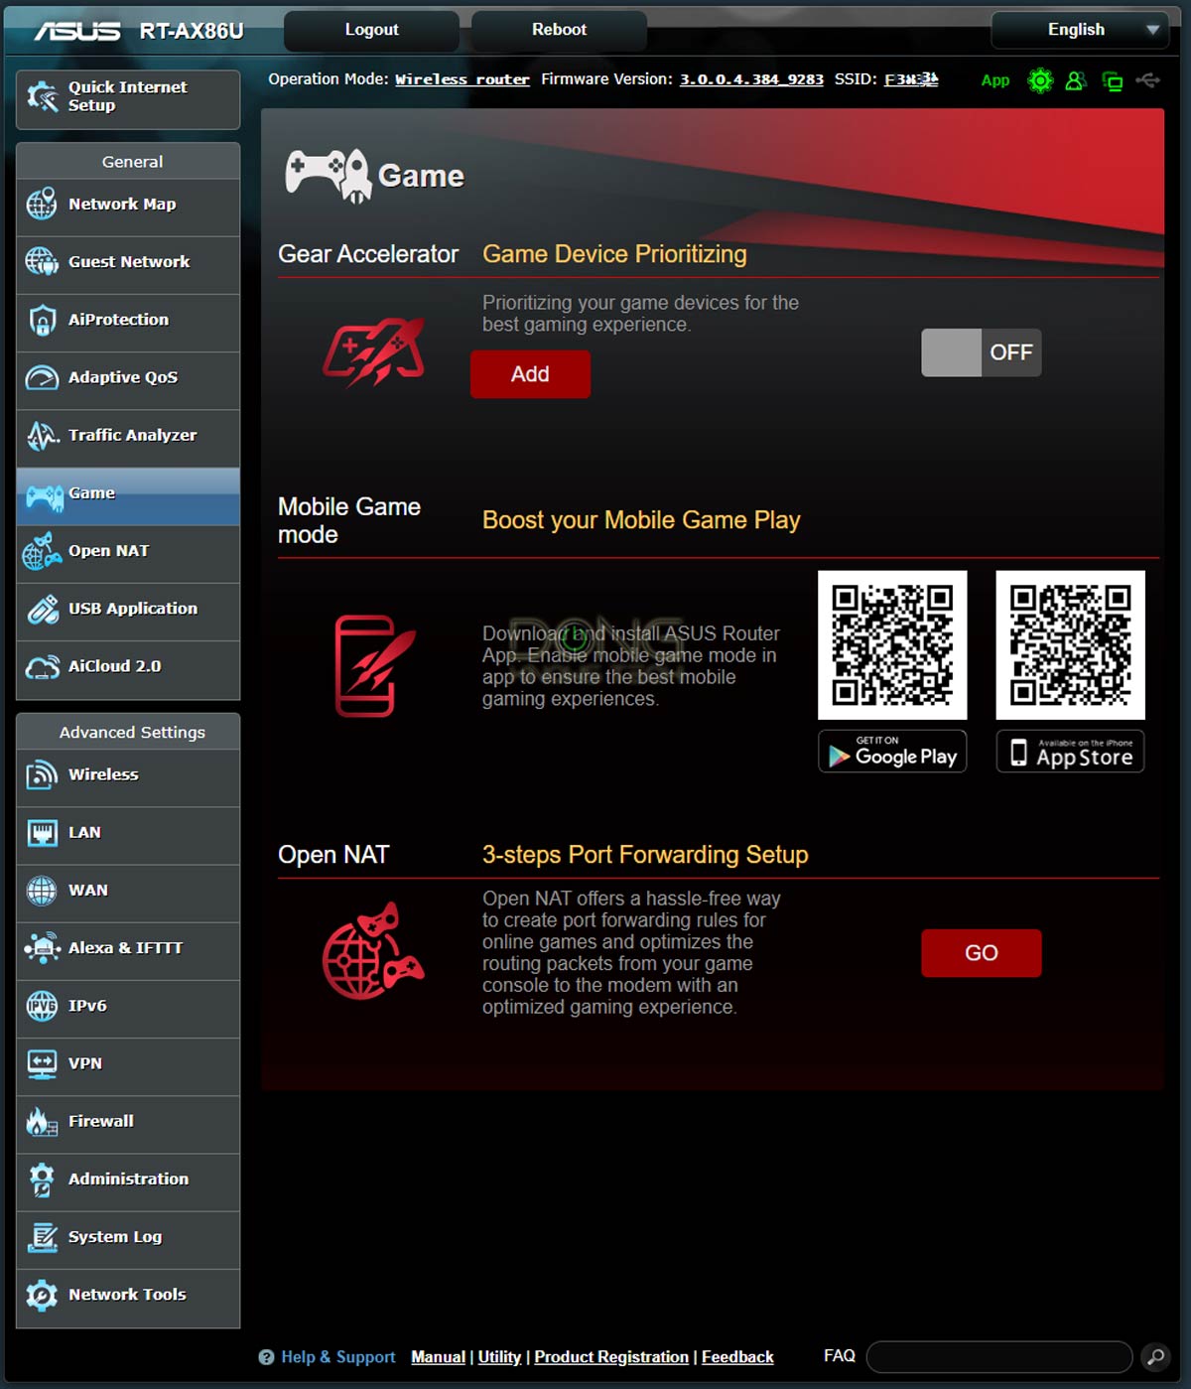The image size is (1191, 1389).
Task: Click the Open NAT globe gamepad icon
Action: (372, 951)
